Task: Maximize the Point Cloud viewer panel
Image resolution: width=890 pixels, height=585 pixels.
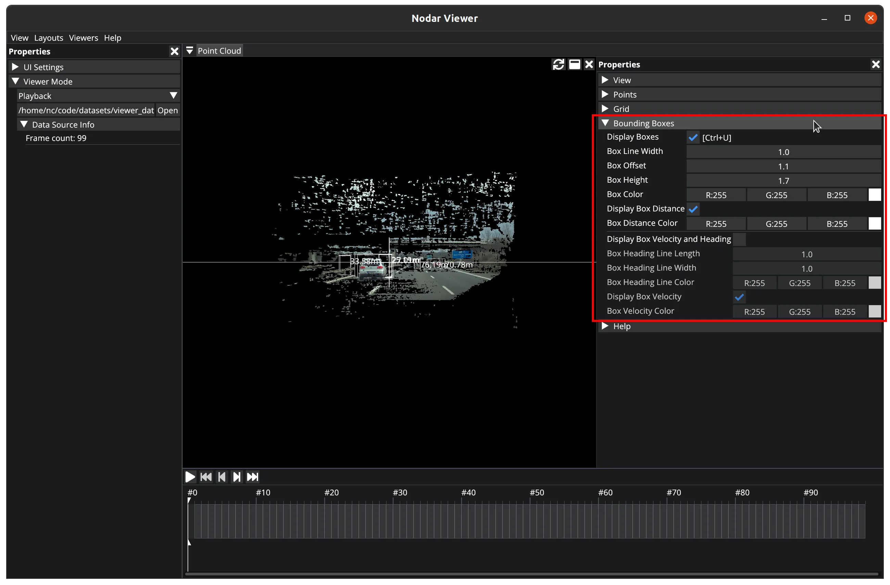Action: (574, 64)
